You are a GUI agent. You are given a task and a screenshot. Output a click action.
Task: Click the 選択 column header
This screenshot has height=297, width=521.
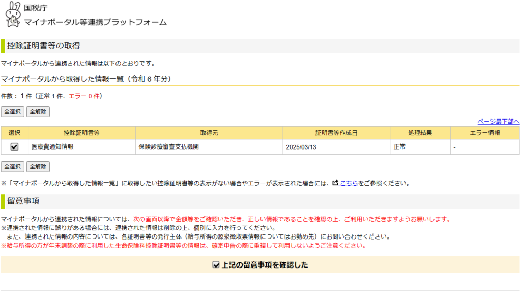(x=14, y=133)
